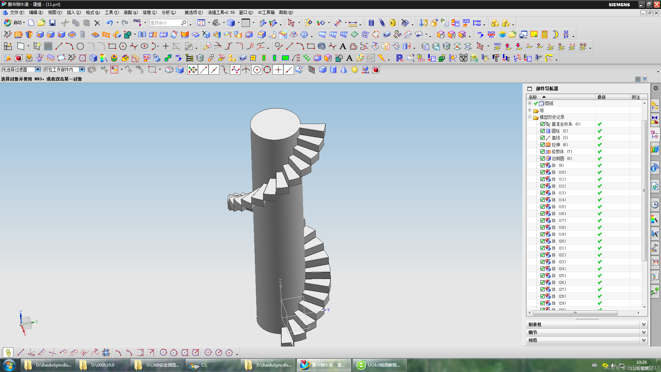This screenshot has height=372, width=661.
Task: Click the Windows Start button
Action: click(9, 365)
